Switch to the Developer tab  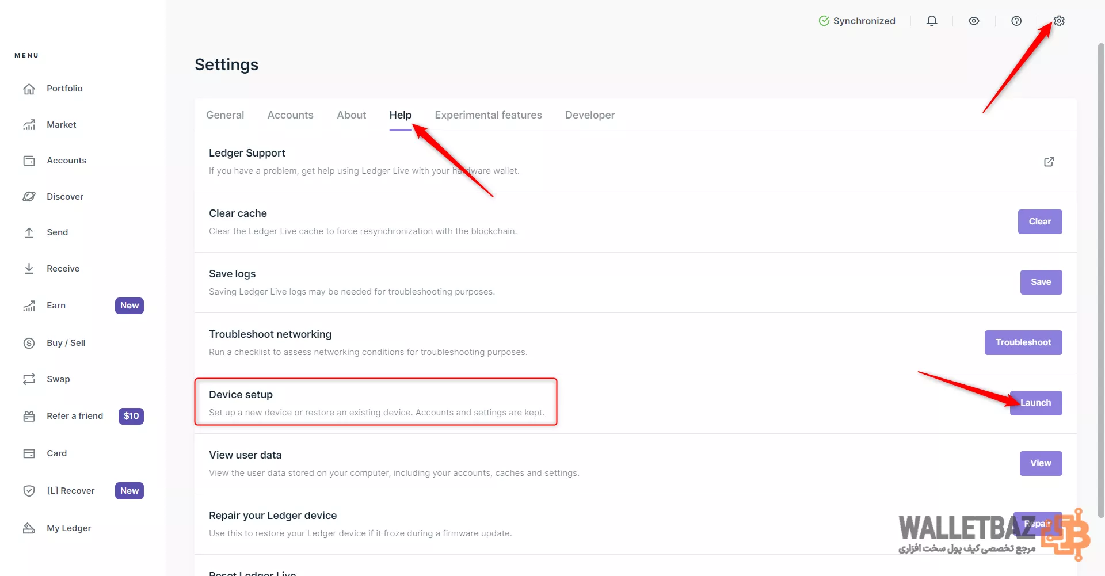click(x=590, y=115)
